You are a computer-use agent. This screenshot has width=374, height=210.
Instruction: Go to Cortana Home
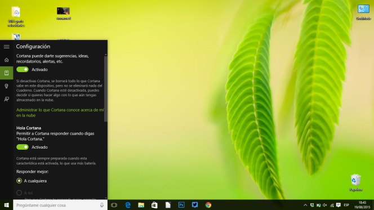tap(6, 60)
